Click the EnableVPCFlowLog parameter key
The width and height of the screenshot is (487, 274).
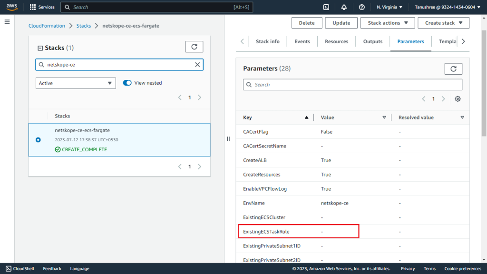[x=265, y=189]
